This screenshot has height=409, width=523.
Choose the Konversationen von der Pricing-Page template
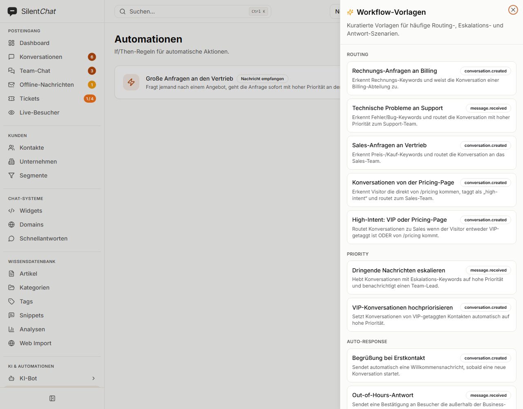[431, 190]
